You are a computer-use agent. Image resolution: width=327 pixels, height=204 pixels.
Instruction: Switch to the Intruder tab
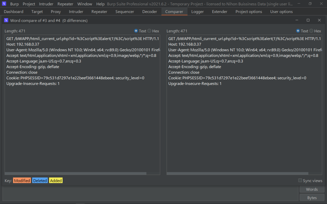[x=76, y=12]
